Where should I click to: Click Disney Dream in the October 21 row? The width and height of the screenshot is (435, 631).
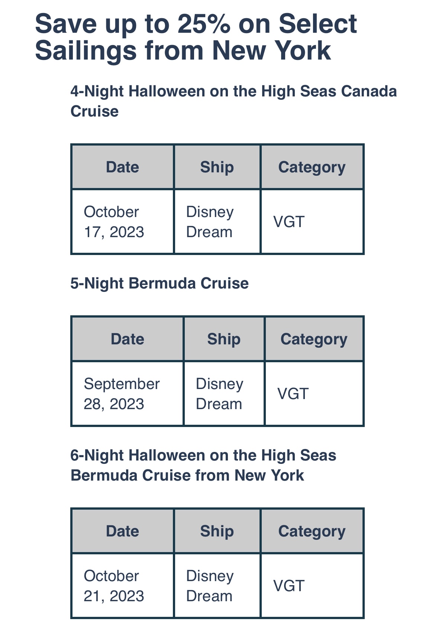[x=210, y=586]
